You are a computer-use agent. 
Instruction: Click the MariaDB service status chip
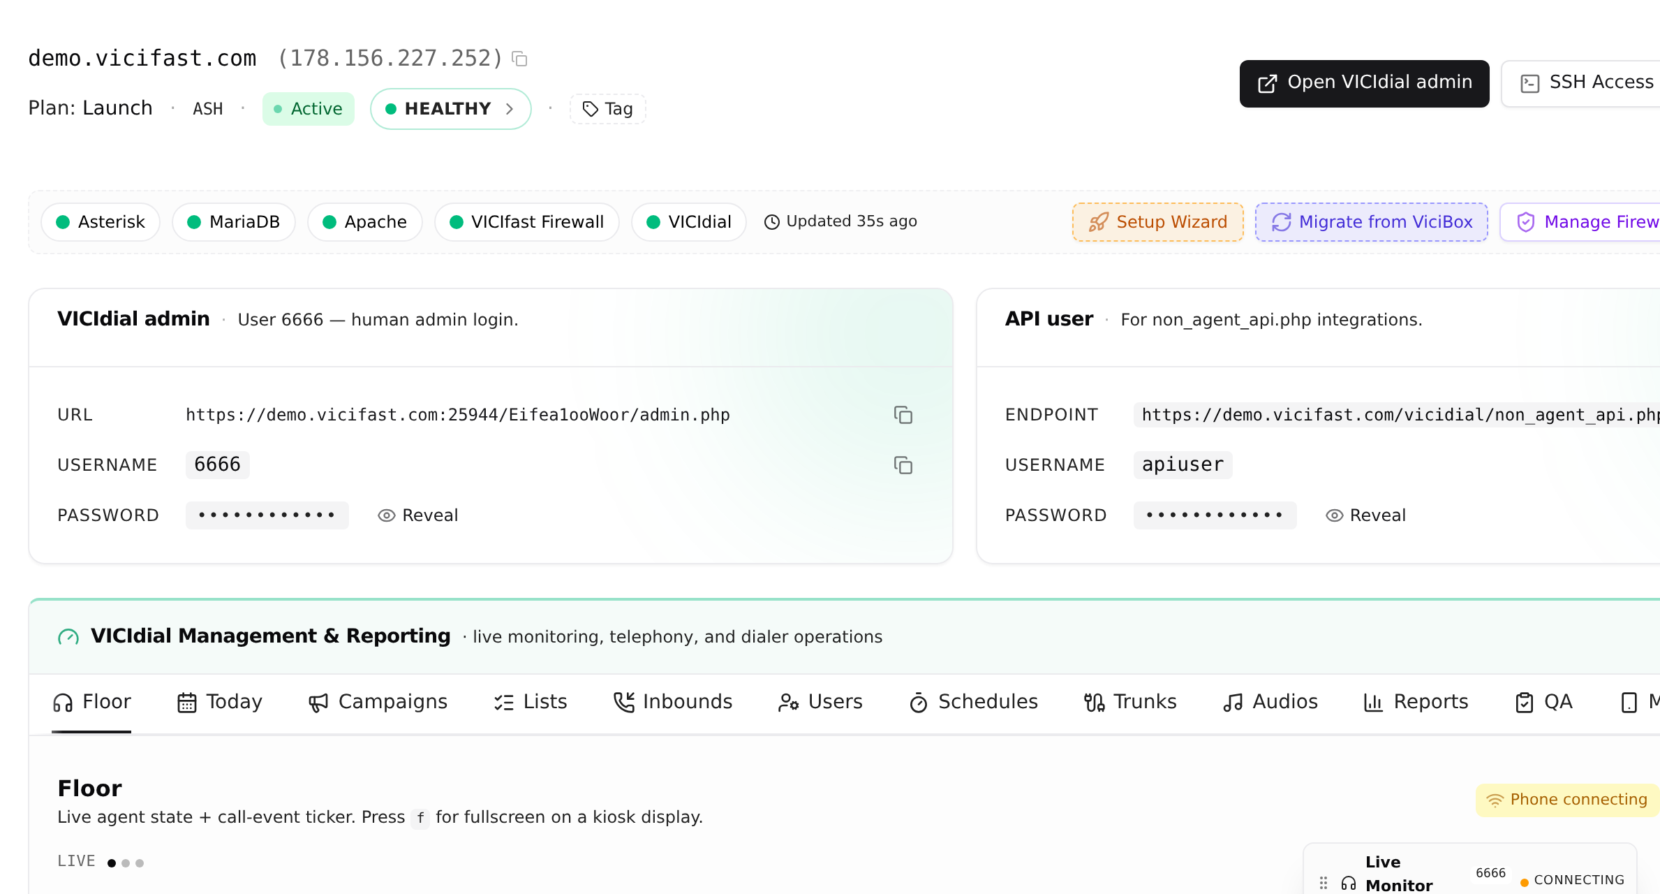coord(234,222)
